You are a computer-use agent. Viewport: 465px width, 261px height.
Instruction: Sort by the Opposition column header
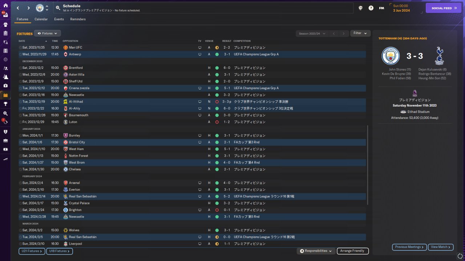pyautogui.click(x=70, y=41)
